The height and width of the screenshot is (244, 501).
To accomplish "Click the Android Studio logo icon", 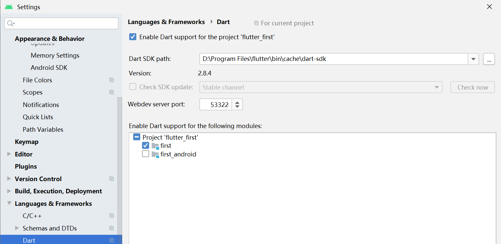I will click(x=9, y=7).
